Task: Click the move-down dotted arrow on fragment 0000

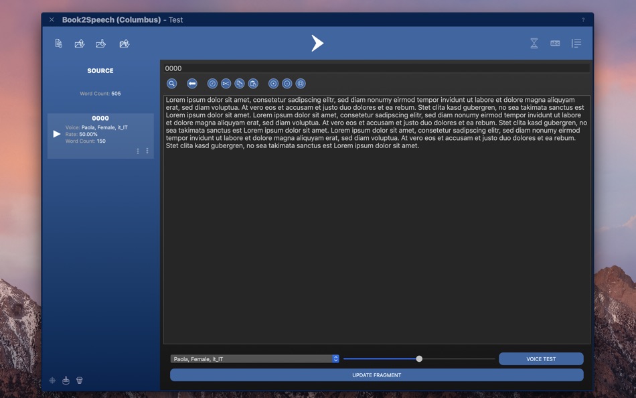Action: pos(147,151)
